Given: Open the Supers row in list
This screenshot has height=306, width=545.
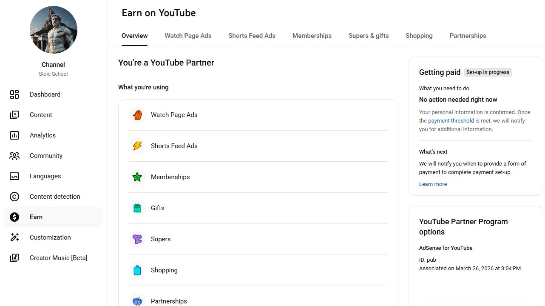Looking at the screenshot, I should [x=161, y=239].
